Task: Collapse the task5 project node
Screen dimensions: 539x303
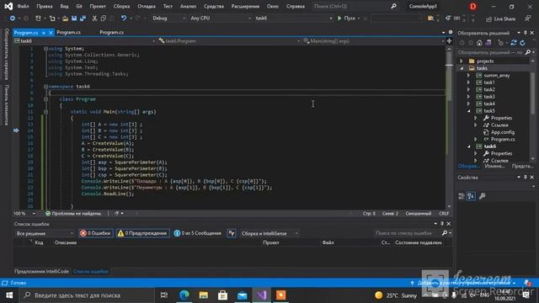Action: click(468, 111)
